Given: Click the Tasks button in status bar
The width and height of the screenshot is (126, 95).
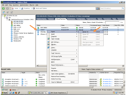Looking at the screenshot, I should (x=5, y=90).
